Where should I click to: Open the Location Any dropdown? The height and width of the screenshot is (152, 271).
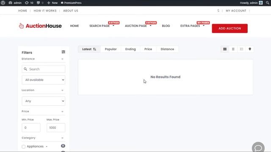[x=43, y=101]
